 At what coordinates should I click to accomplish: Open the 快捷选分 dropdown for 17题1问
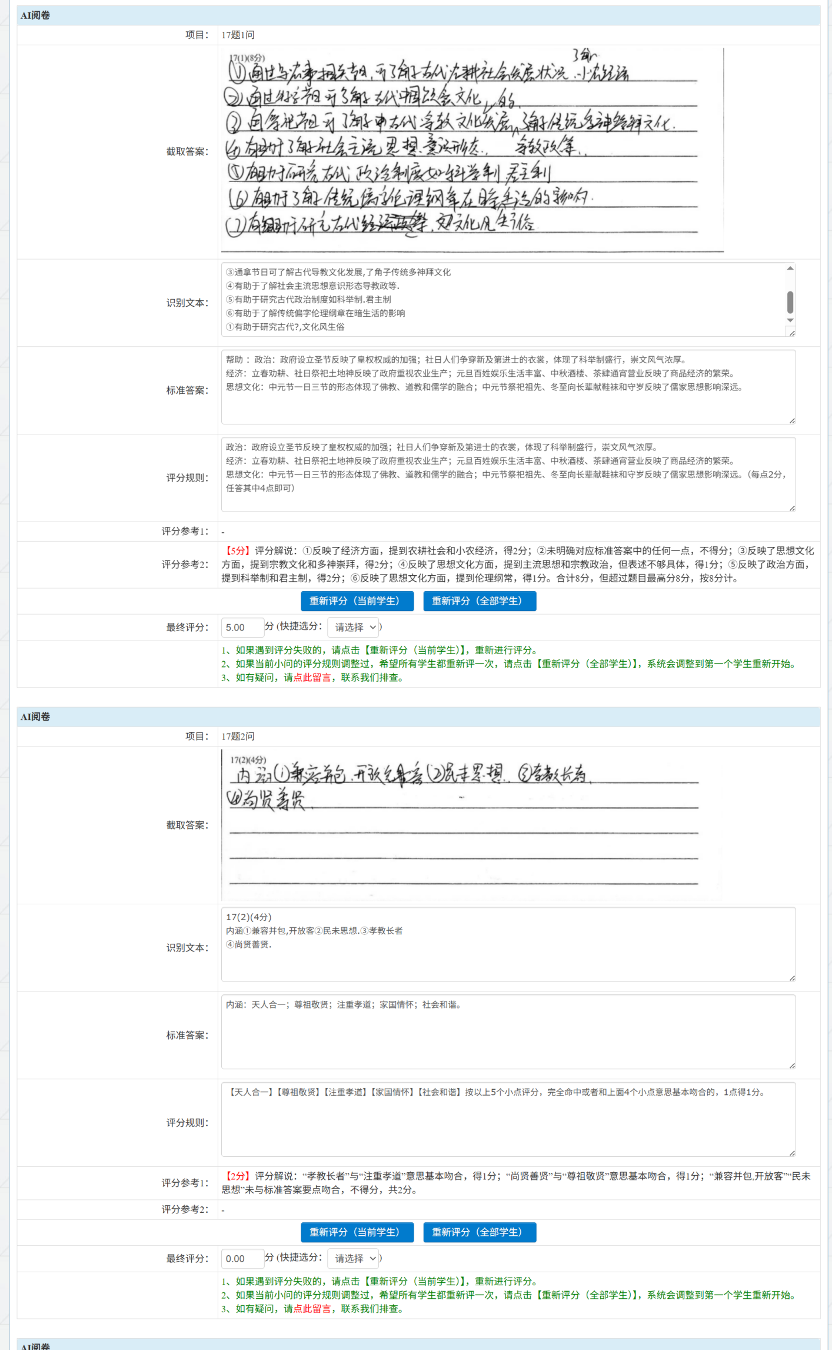[x=354, y=628]
